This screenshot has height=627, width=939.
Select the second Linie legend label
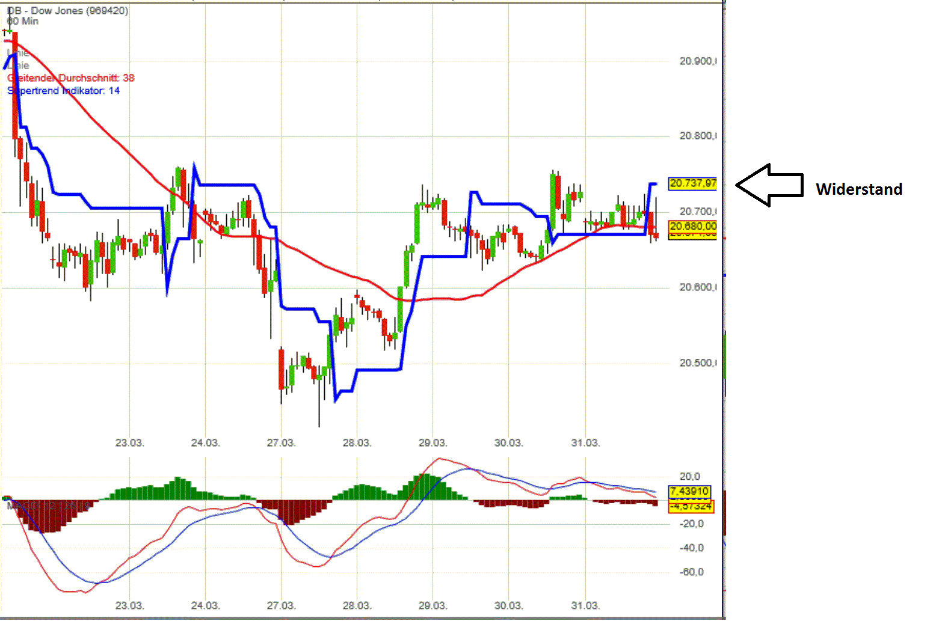[x=17, y=65]
